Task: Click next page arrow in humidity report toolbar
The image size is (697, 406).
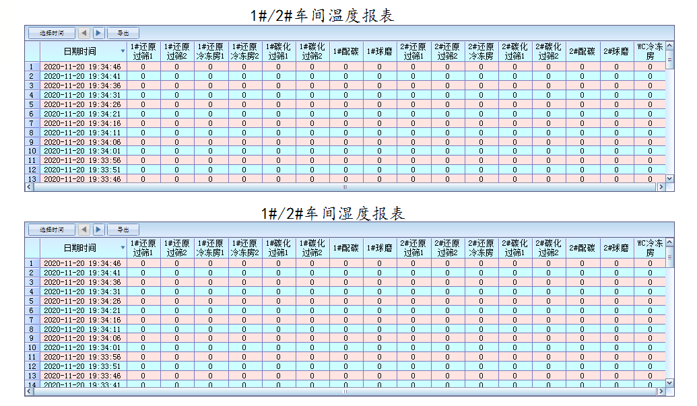Action: (98, 230)
